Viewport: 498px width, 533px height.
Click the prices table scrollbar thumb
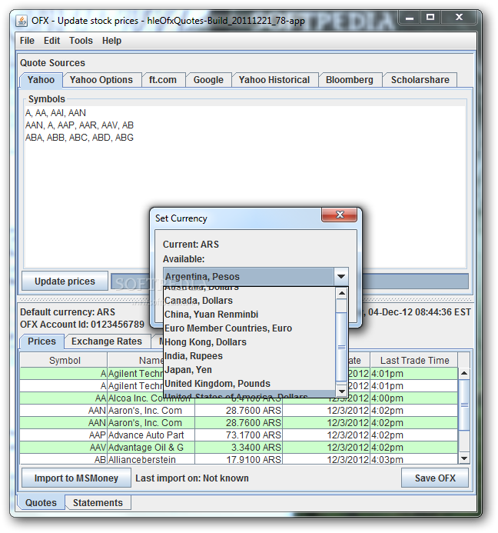[464, 405]
